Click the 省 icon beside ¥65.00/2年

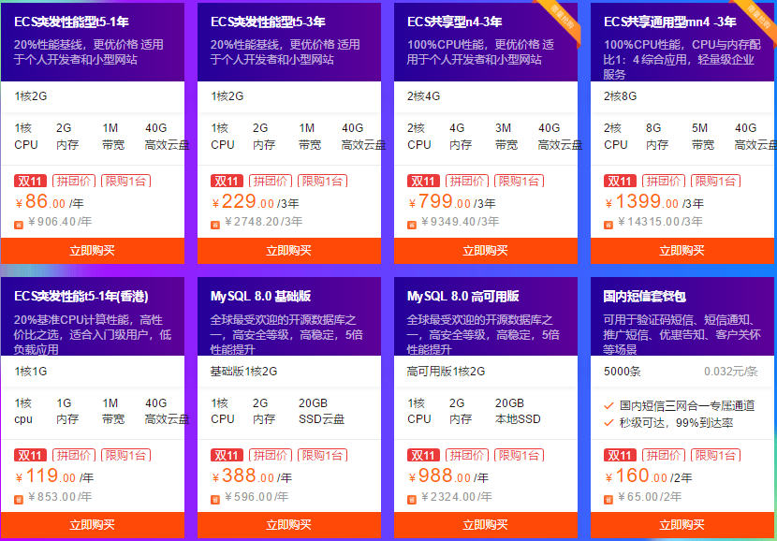[608, 500]
